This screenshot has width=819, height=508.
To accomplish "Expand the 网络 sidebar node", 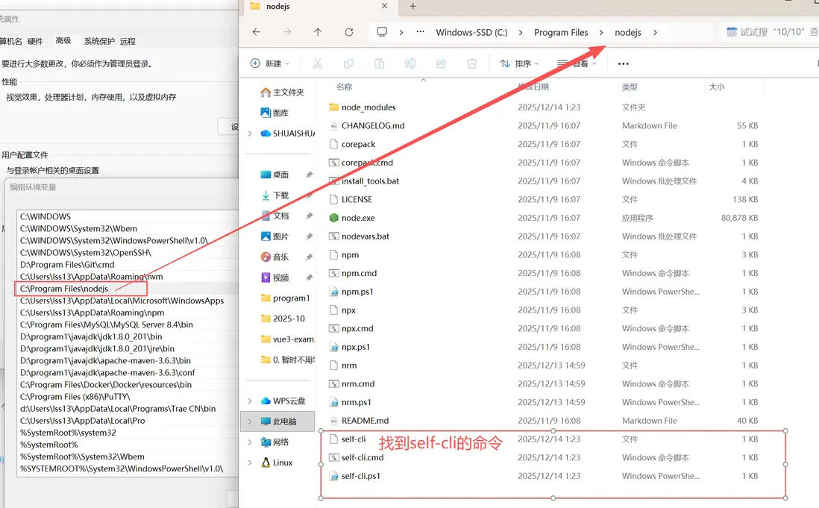I will [250, 442].
